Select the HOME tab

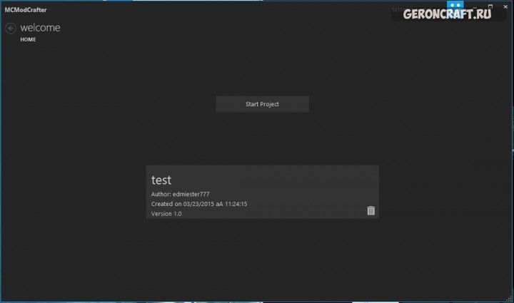point(28,40)
